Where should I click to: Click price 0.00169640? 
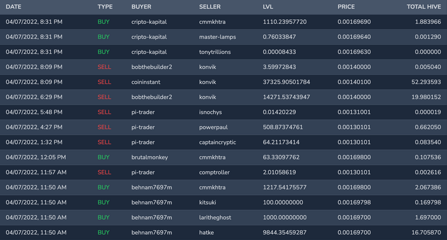click(354, 37)
